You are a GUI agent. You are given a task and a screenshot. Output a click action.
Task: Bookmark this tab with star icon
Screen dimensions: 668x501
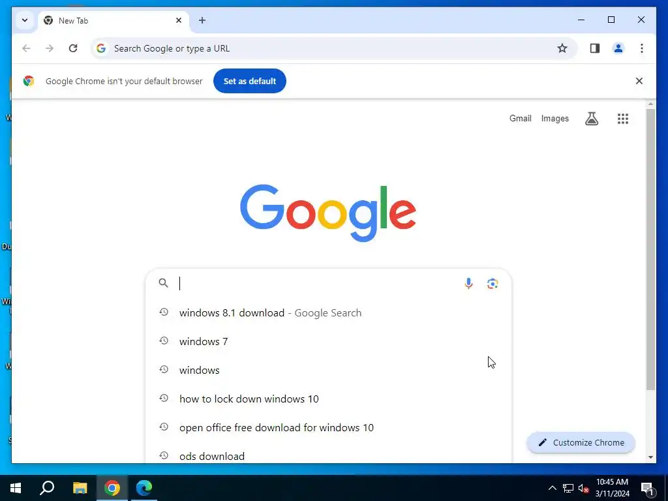tap(562, 48)
